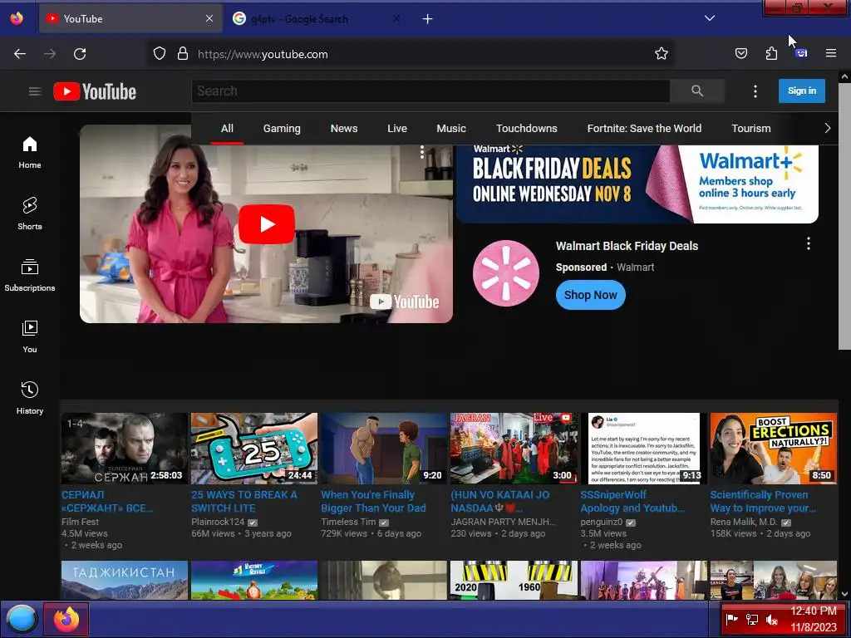Screen dimensions: 851x638
Task: Open the Action Center flag tray icon
Action: point(731,619)
